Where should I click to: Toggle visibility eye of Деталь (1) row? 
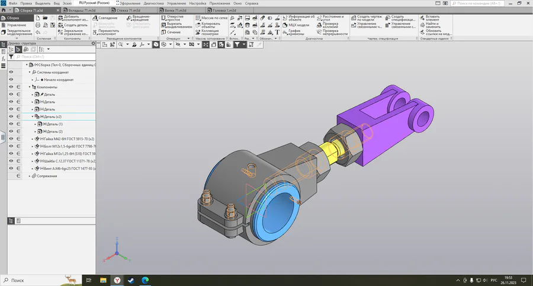click(x=11, y=124)
